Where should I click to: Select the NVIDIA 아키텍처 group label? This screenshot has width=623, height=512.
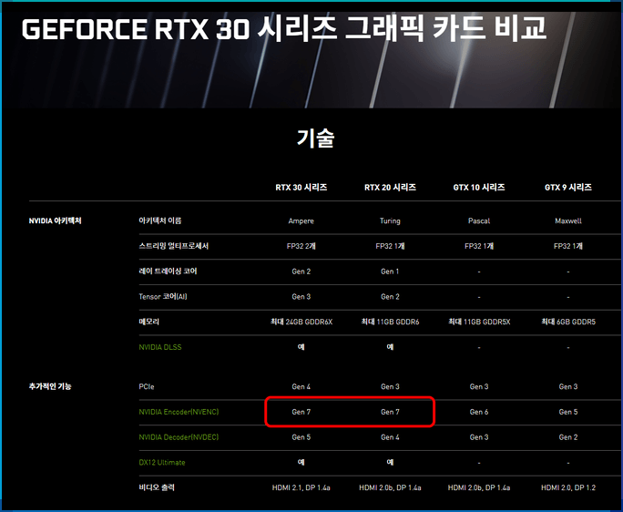(56, 220)
